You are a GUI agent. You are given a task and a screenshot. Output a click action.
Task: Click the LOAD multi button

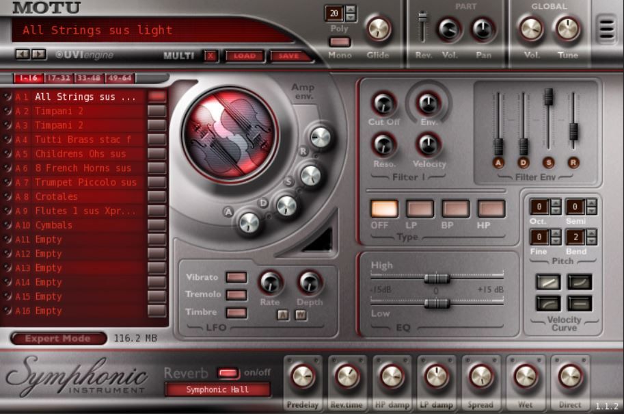pos(245,56)
